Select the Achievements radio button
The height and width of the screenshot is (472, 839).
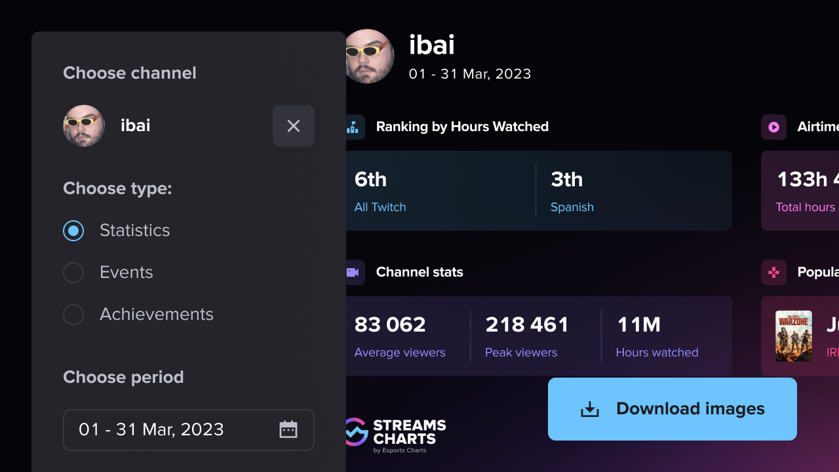point(73,314)
